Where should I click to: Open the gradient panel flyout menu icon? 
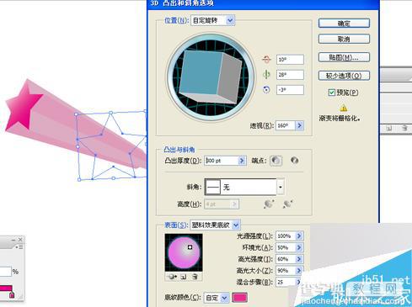coord(19,246)
